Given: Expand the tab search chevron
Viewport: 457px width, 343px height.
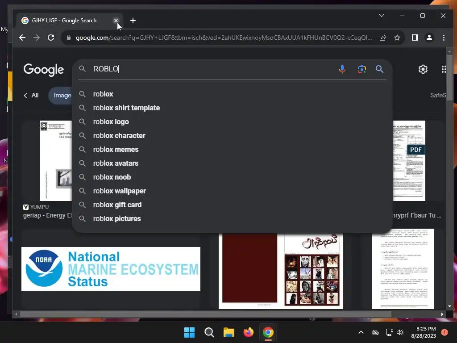Looking at the screenshot, I should pos(382,16).
